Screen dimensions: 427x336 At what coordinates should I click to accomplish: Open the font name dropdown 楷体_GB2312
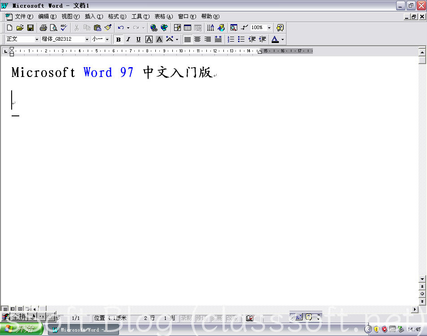coord(87,39)
